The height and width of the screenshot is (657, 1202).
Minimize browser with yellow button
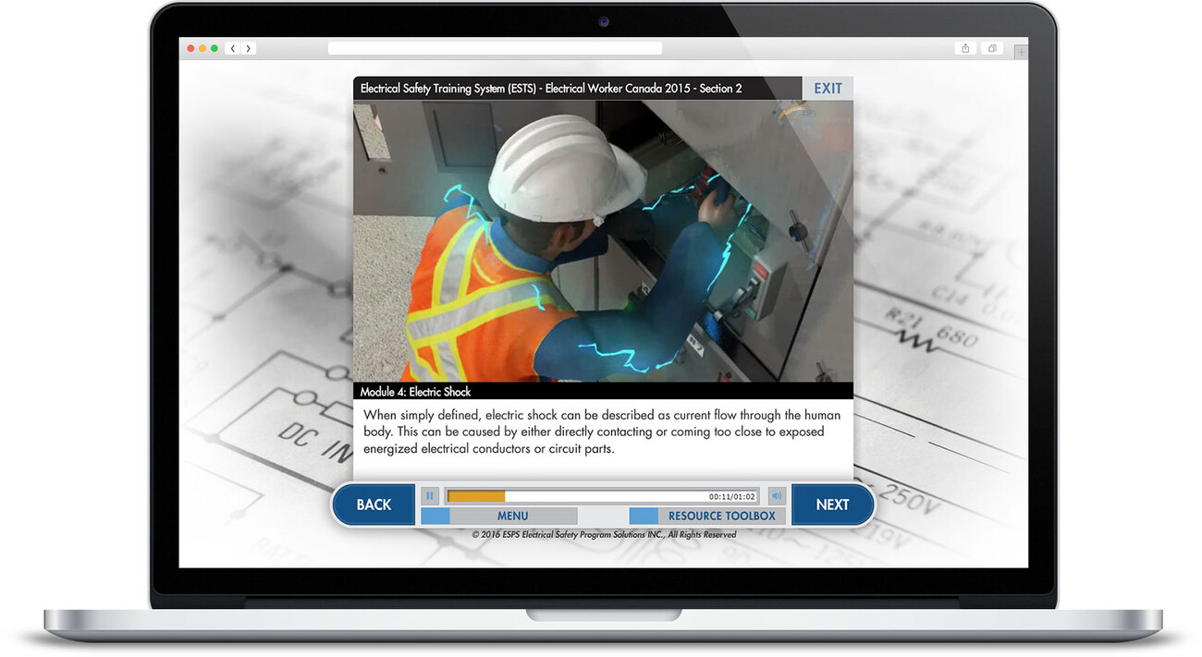(202, 48)
